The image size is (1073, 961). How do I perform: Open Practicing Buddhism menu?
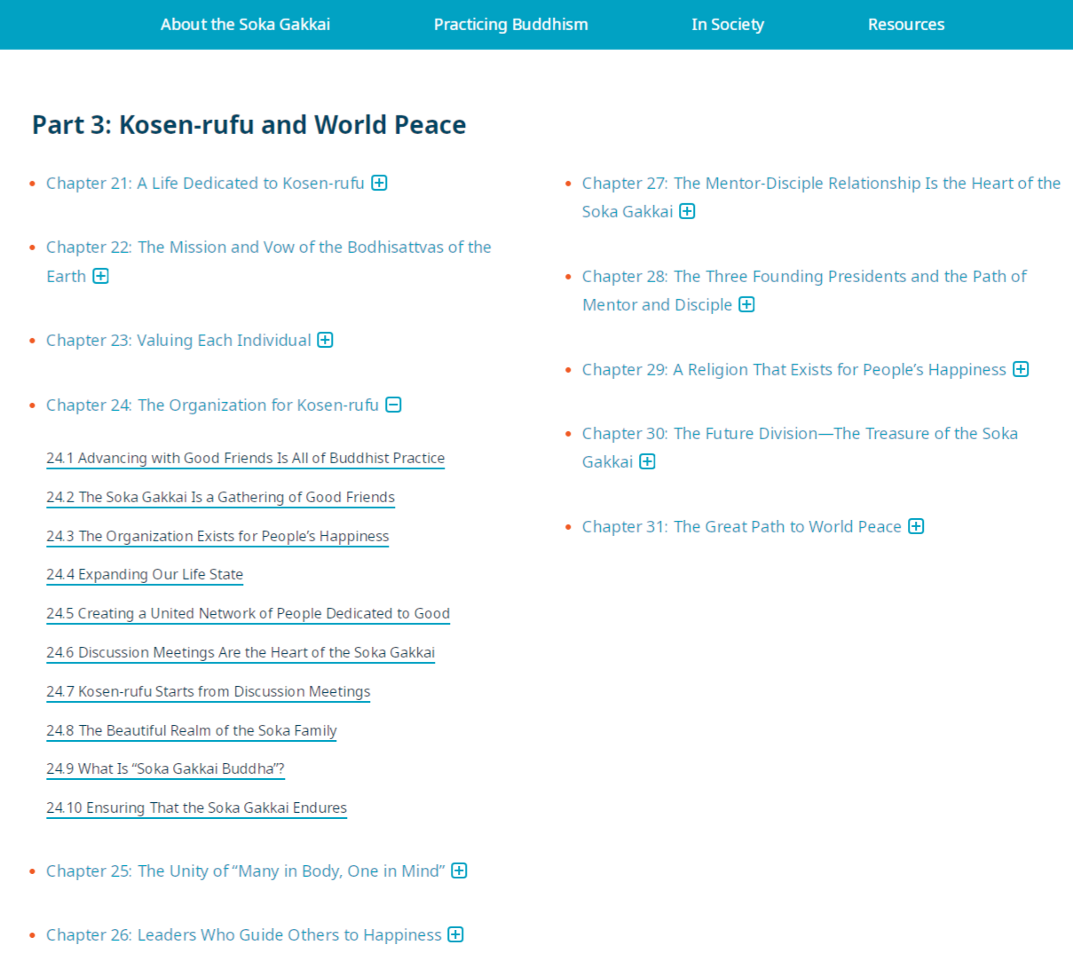tap(511, 25)
